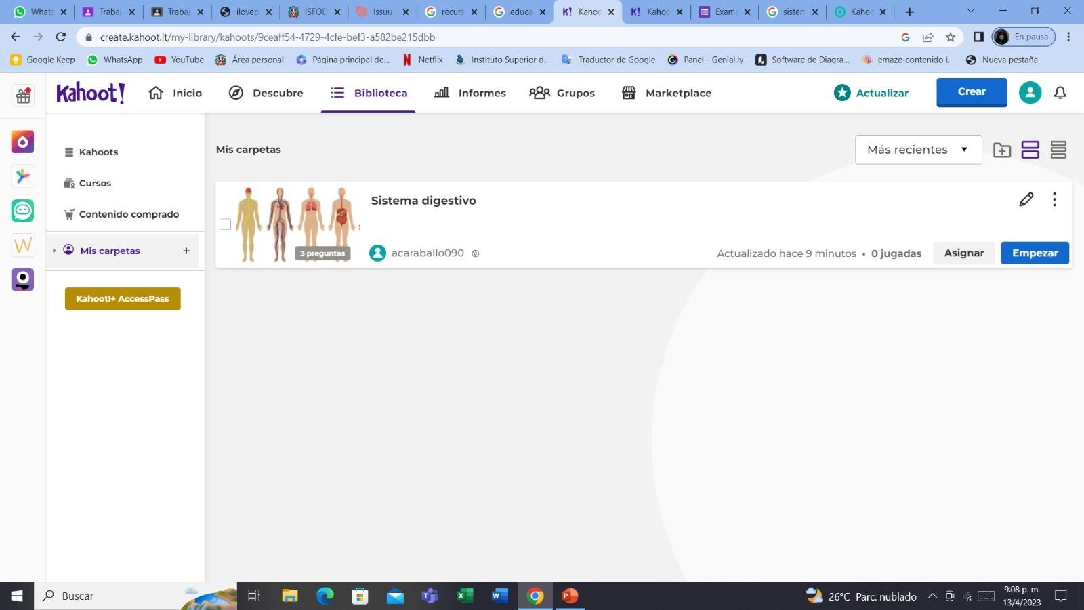The height and width of the screenshot is (610, 1084).
Task: Open PowerPoint from the taskbar
Action: click(570, 596)
